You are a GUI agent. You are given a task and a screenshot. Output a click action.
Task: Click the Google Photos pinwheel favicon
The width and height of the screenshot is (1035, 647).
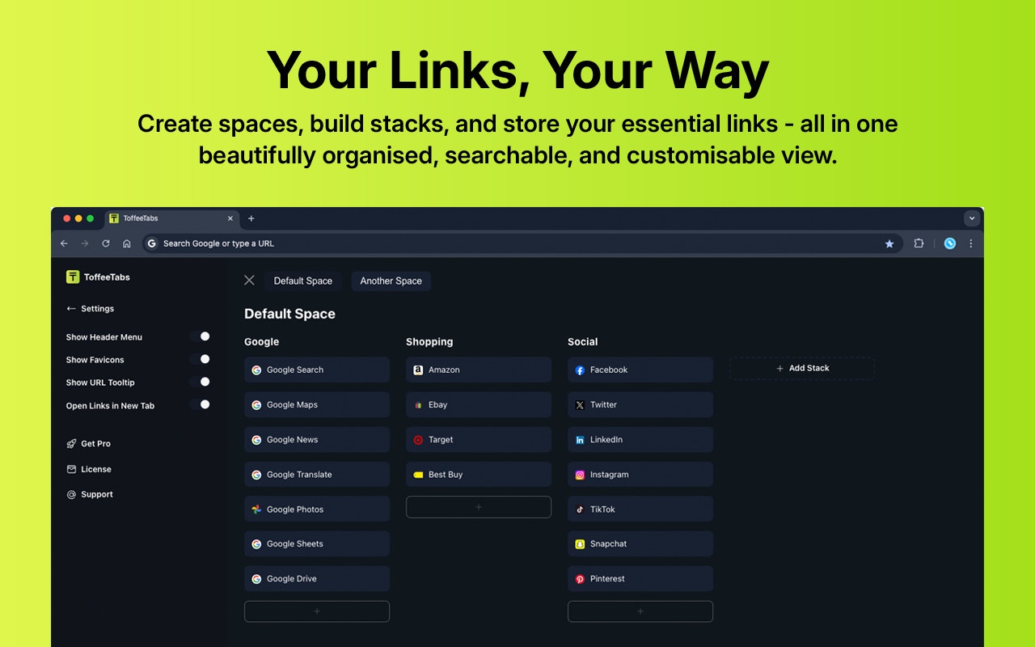pos(256,510)
